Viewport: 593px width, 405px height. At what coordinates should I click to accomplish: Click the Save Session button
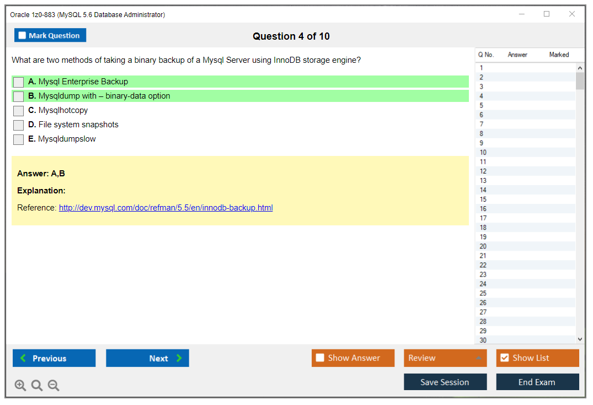click(x=445, y=381)
